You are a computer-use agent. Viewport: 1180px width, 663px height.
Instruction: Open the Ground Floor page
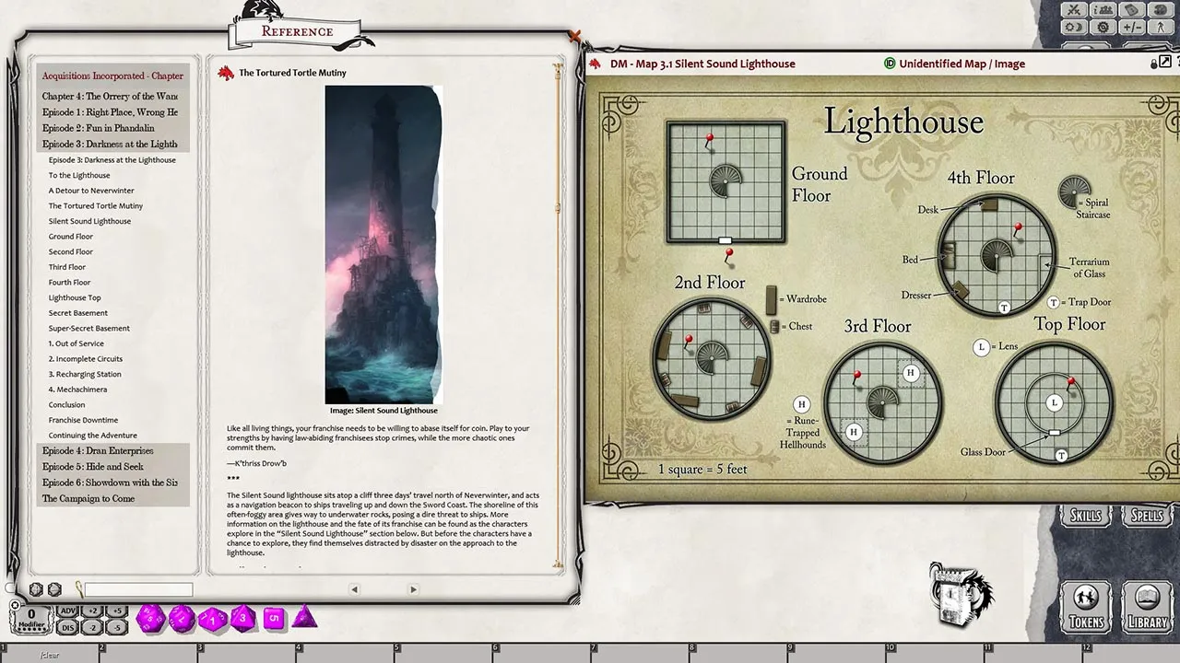71,237
